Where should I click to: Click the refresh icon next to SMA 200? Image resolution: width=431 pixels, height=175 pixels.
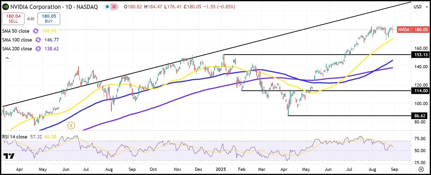tap(38, 49)
